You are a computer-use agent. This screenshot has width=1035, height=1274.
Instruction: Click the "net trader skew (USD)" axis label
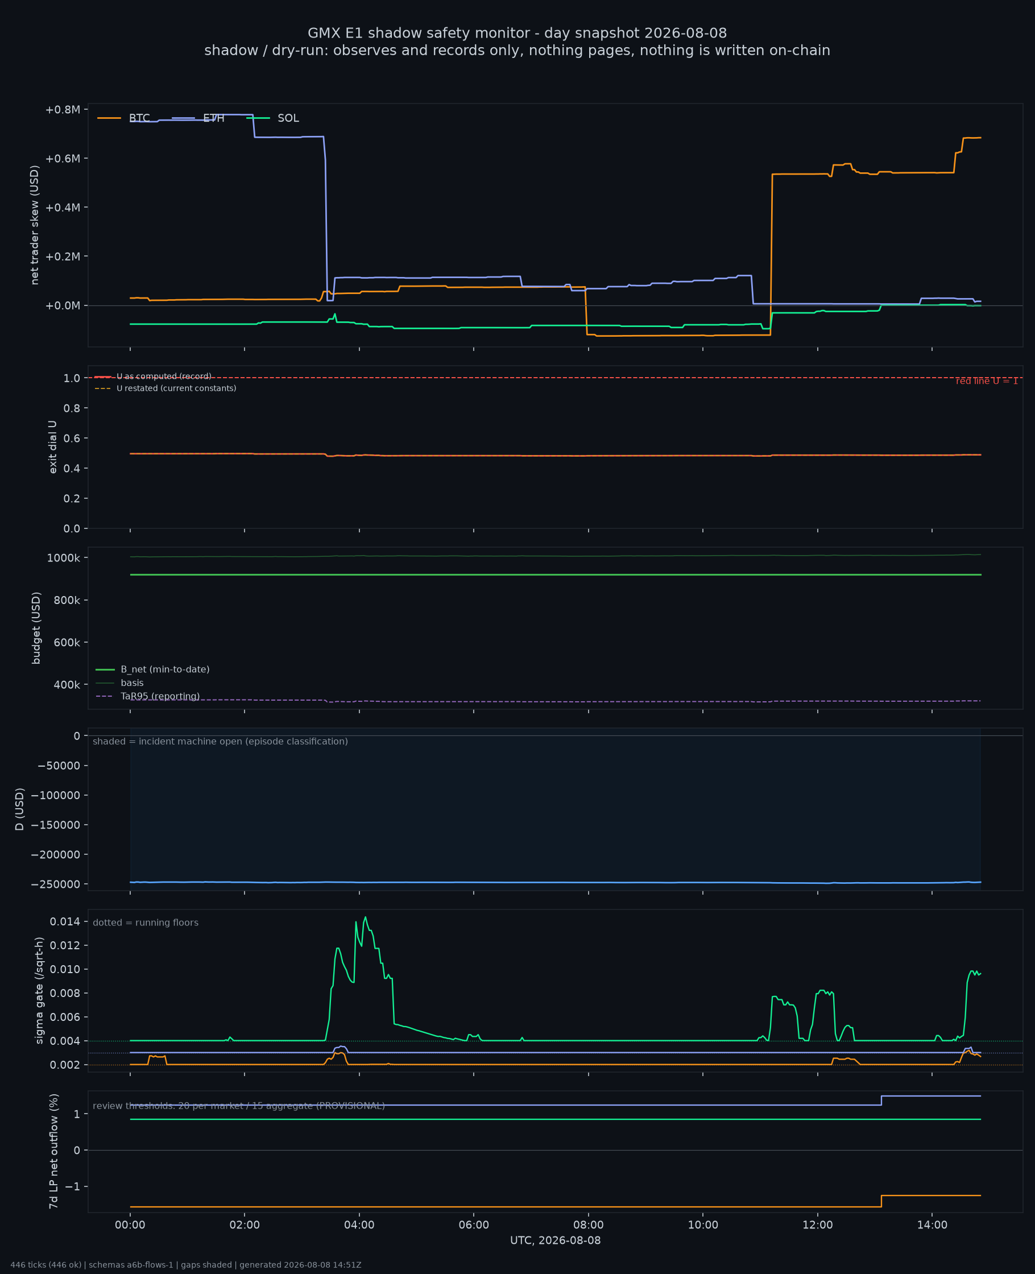tap(35, 225)
